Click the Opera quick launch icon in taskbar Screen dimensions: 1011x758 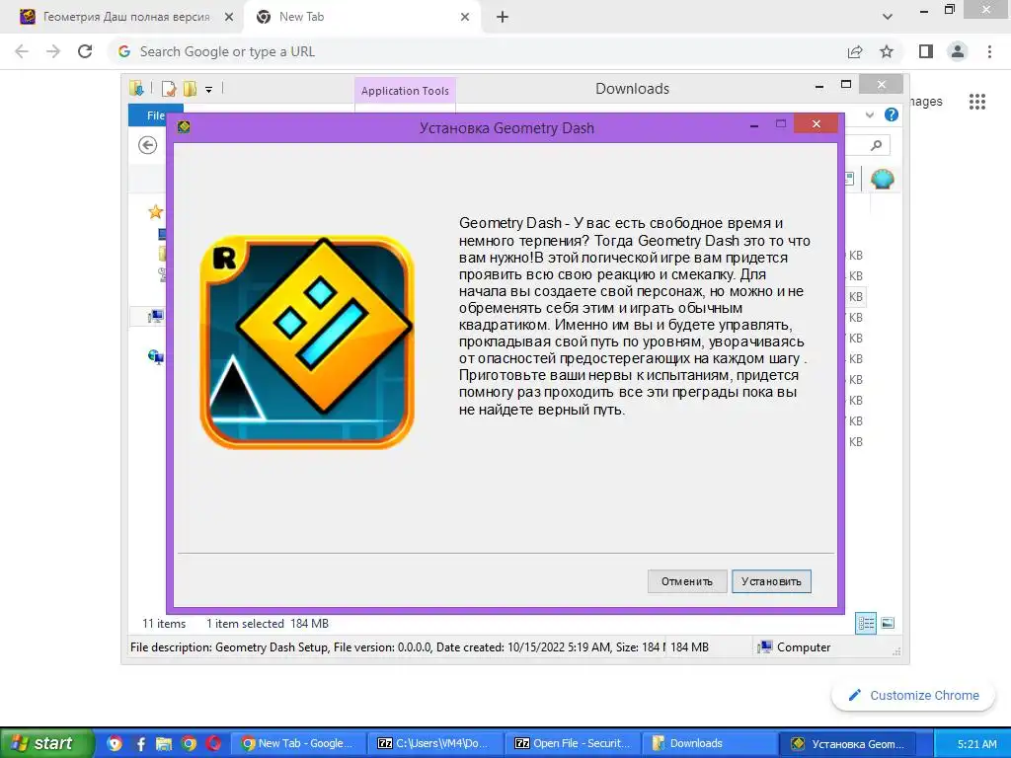214,743
